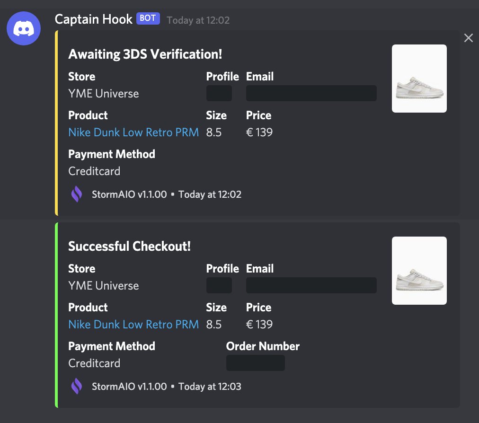Open sneaker thumbnail in Awaiting 3DS embed
This screenshot has height=423, width=479.
click(419, 79)
